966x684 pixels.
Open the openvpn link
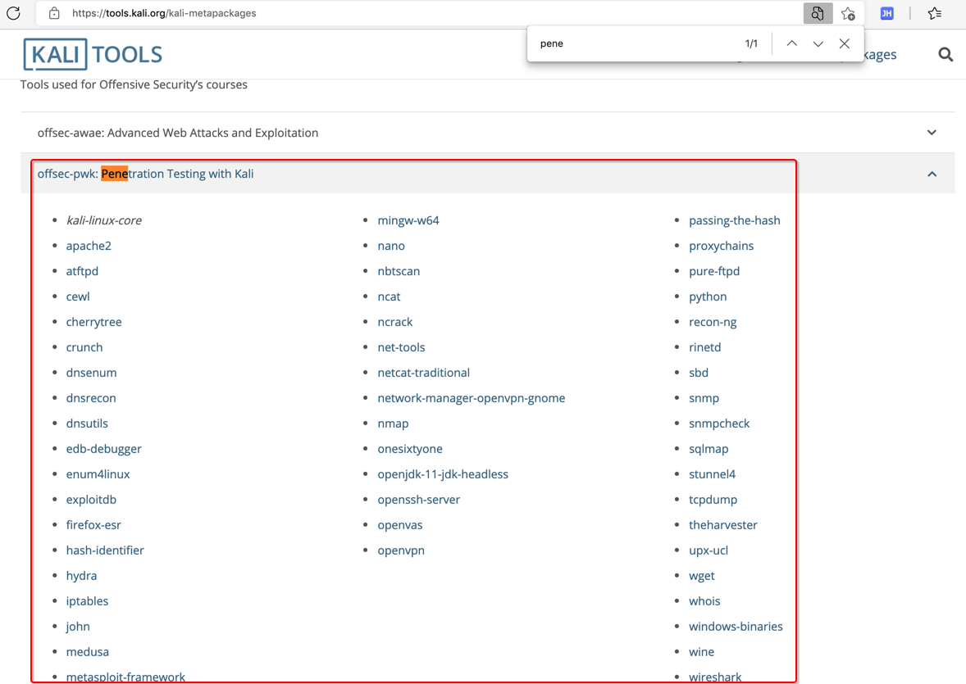click(401, 550)
